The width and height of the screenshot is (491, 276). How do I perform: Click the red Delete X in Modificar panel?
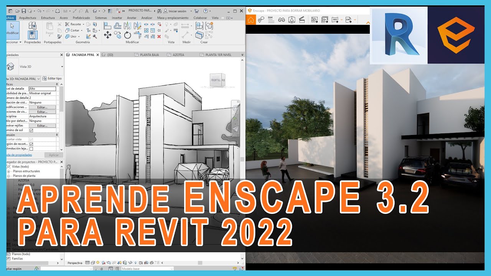159,36
